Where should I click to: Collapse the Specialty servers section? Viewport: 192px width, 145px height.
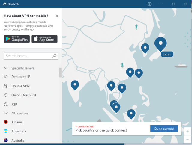tap(6, 68)
